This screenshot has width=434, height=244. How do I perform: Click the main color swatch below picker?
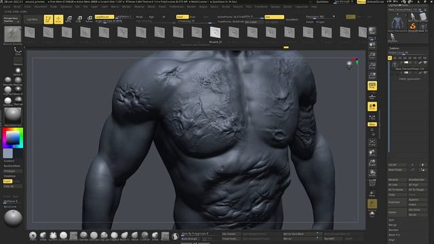[x=7, y=153]
